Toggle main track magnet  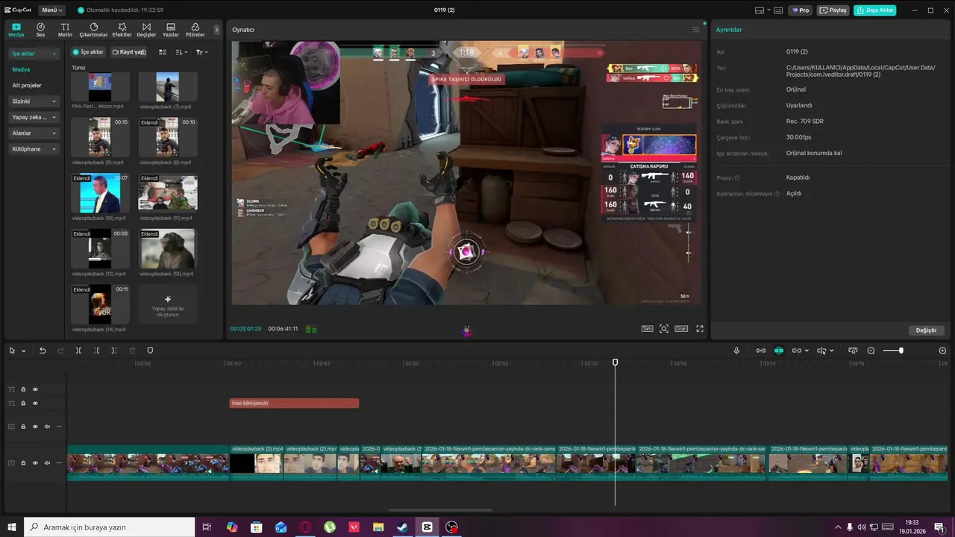click(x=761, y=351)
